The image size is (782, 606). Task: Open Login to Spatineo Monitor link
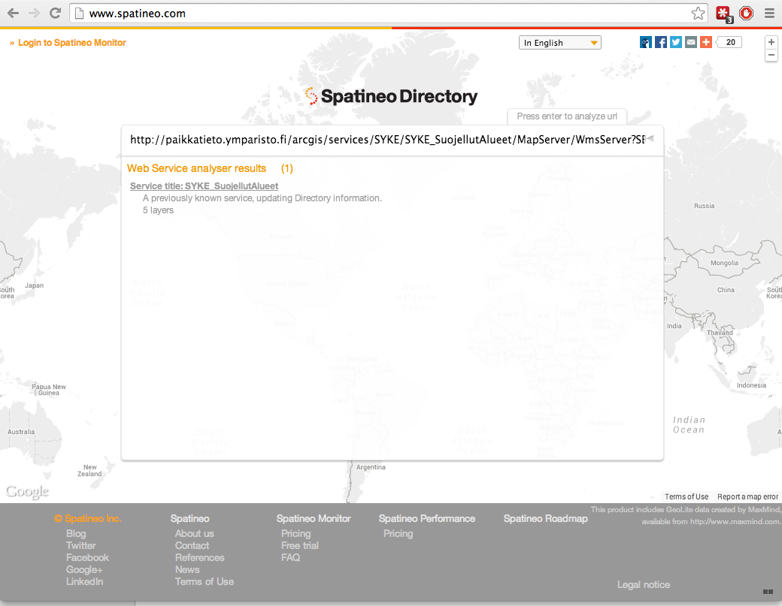click(x=72, y=43)
